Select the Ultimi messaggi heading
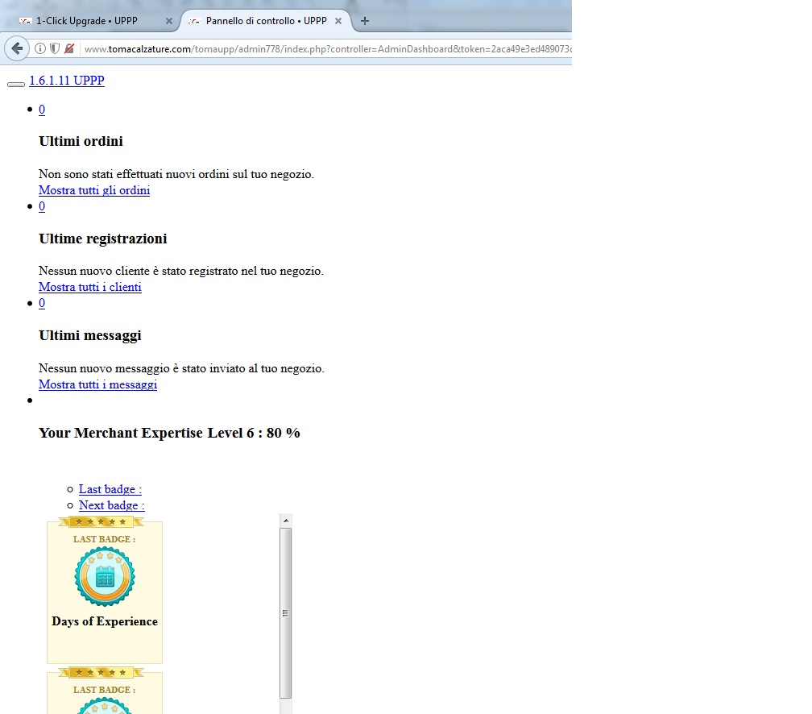Screen dimensions: 812x714 pyautogui.click(x=90, y=336)
